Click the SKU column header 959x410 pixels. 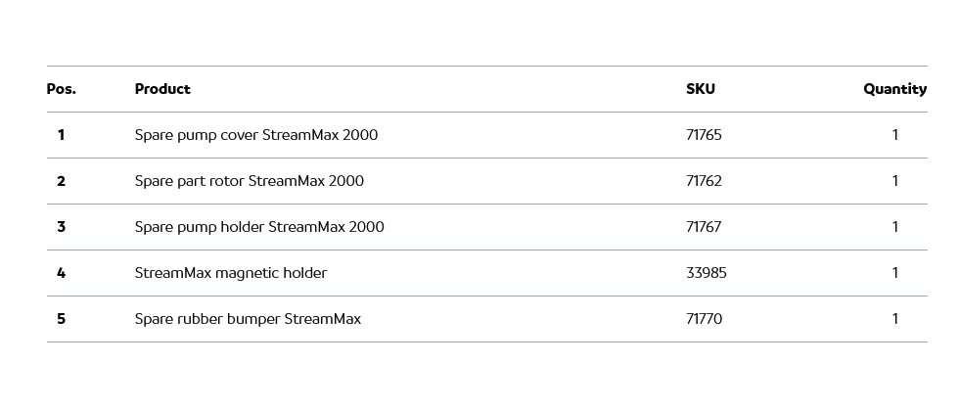700,89
